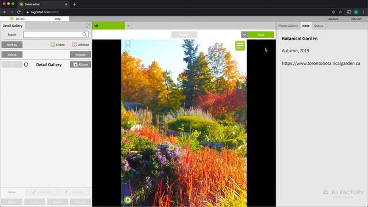Screen dimensions: 368x207
Task: Reload the tagdetail.com page
Action: [x=19, y=12]
